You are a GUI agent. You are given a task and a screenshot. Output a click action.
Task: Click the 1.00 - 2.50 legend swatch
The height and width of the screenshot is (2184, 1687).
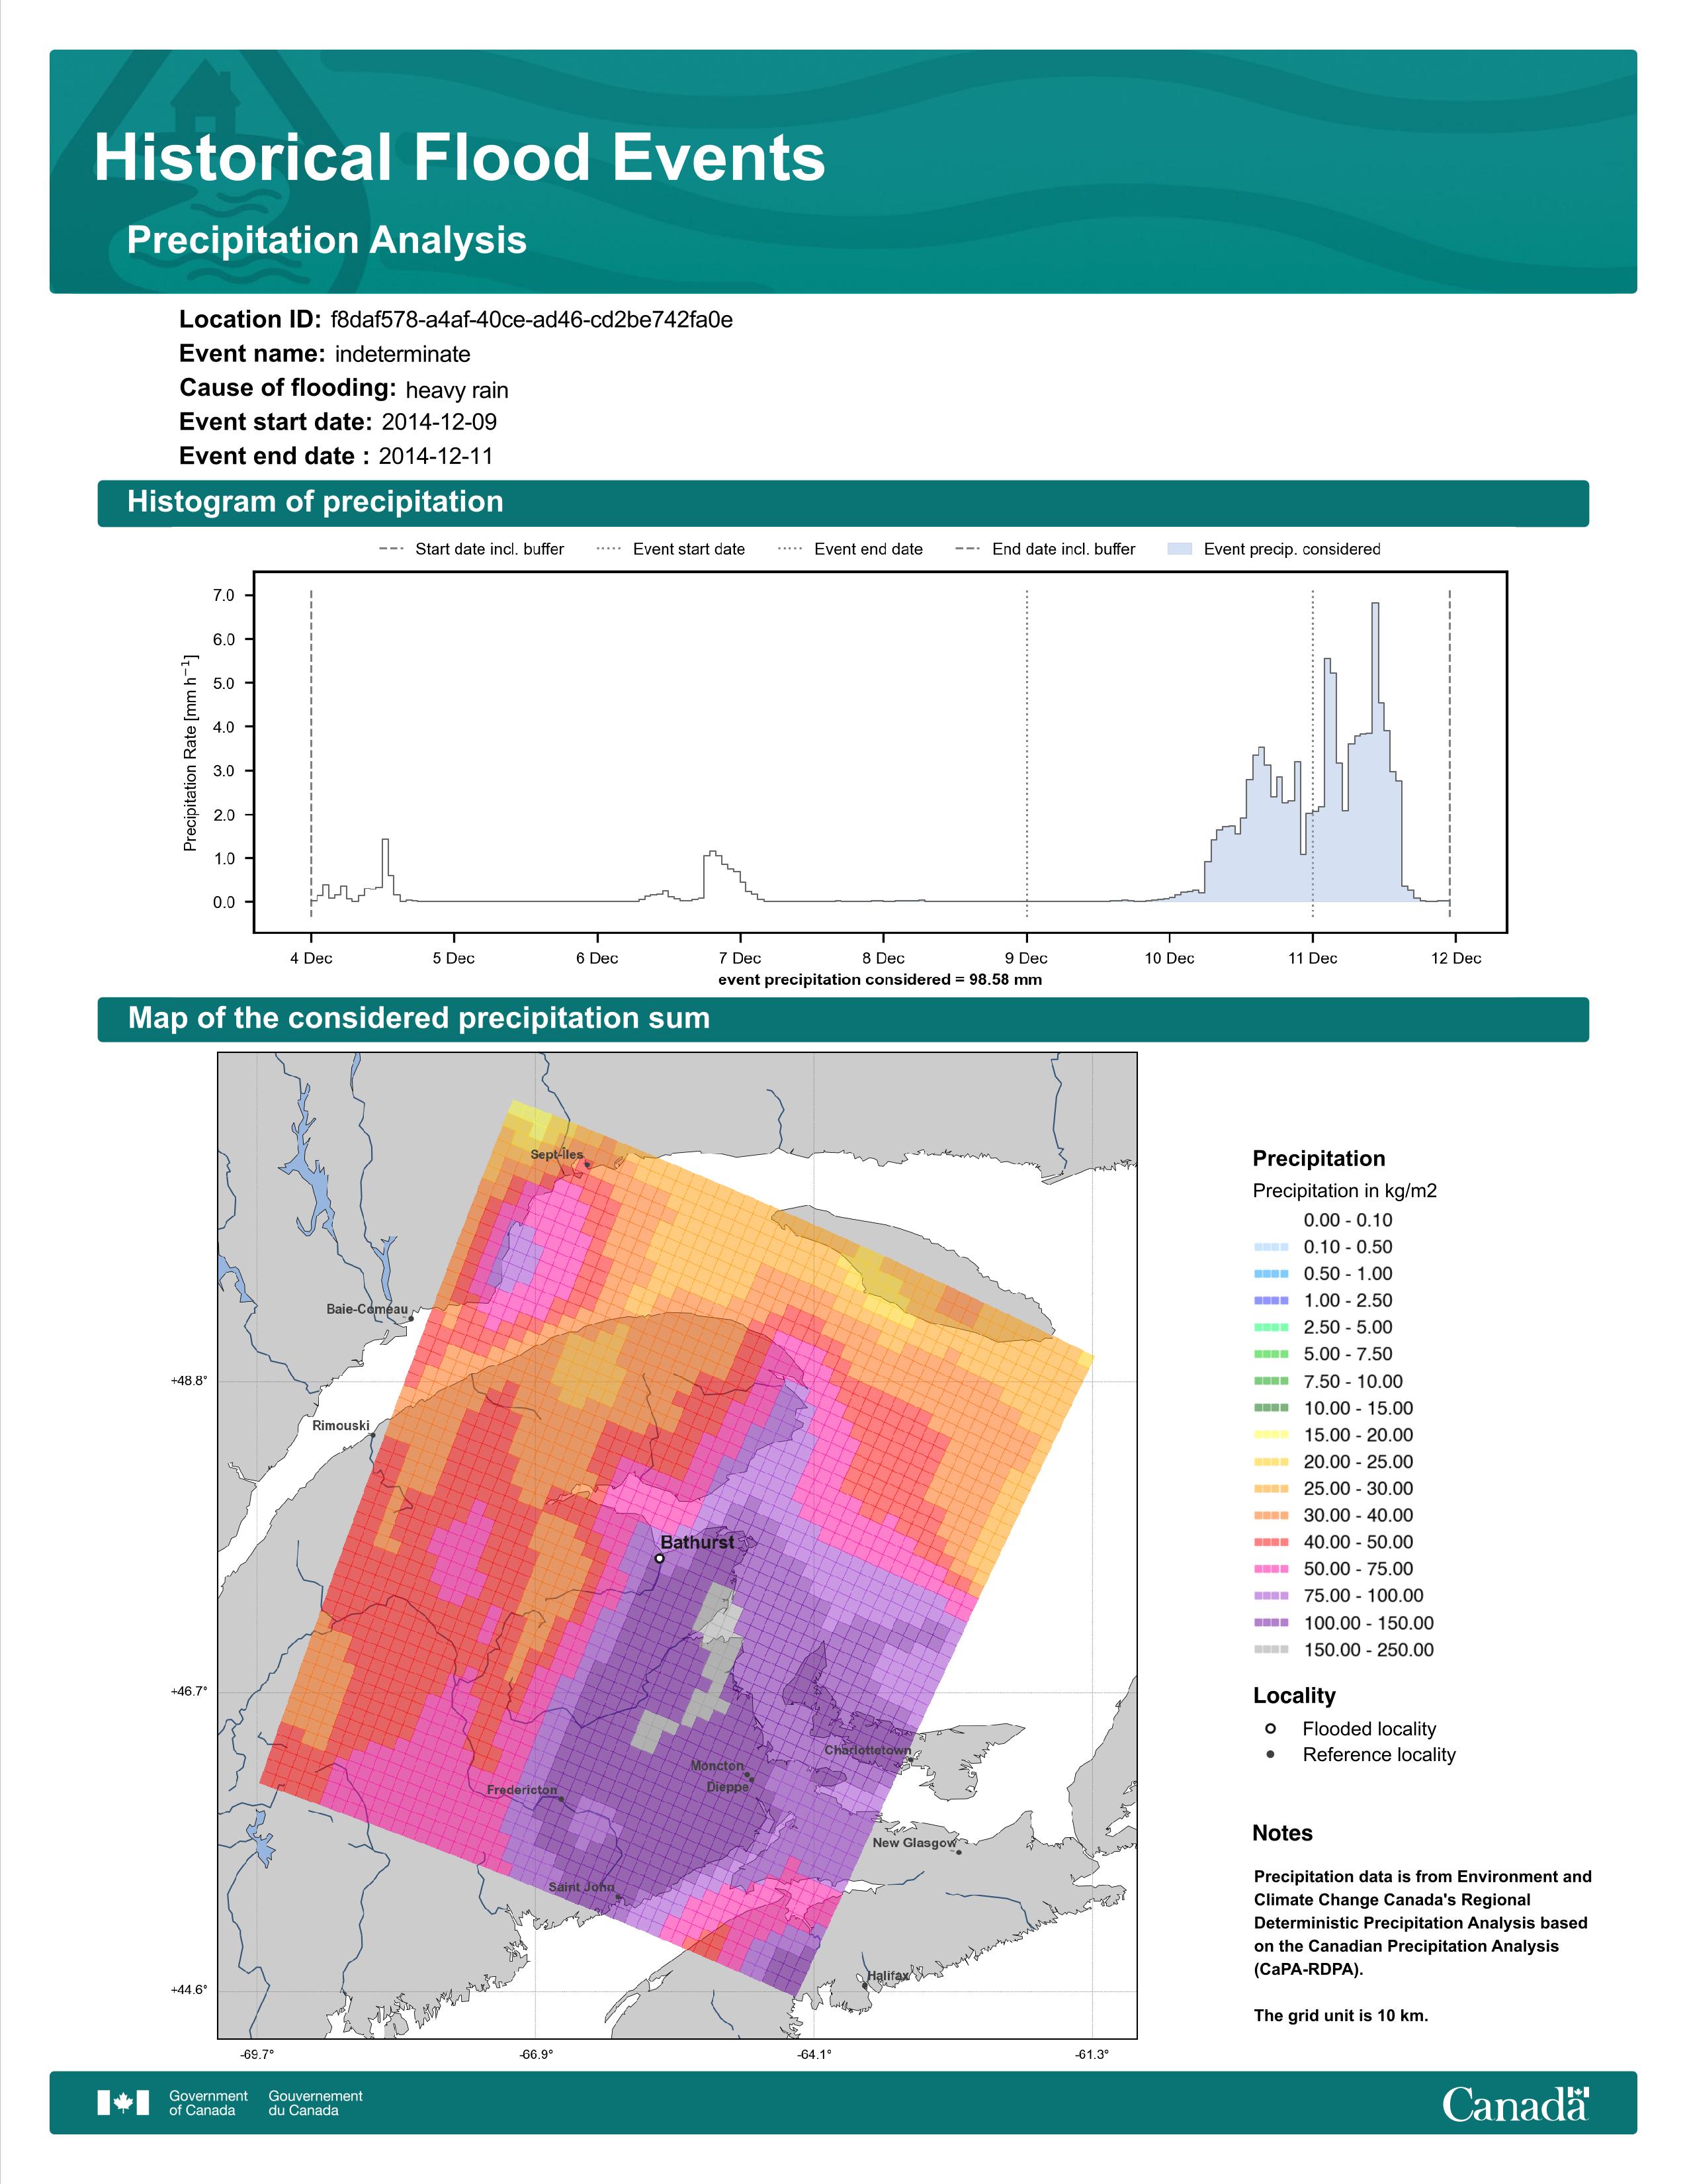pos(1272,1300)
